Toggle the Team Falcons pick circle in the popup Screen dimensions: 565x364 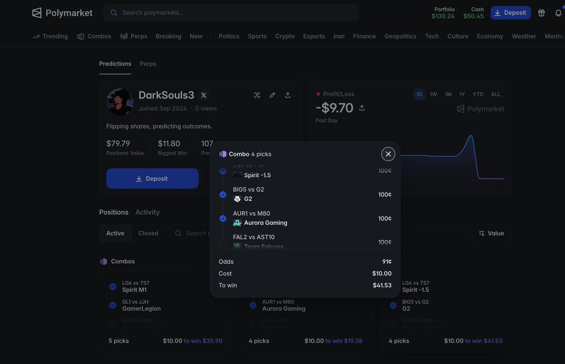(x=223, y=242)
